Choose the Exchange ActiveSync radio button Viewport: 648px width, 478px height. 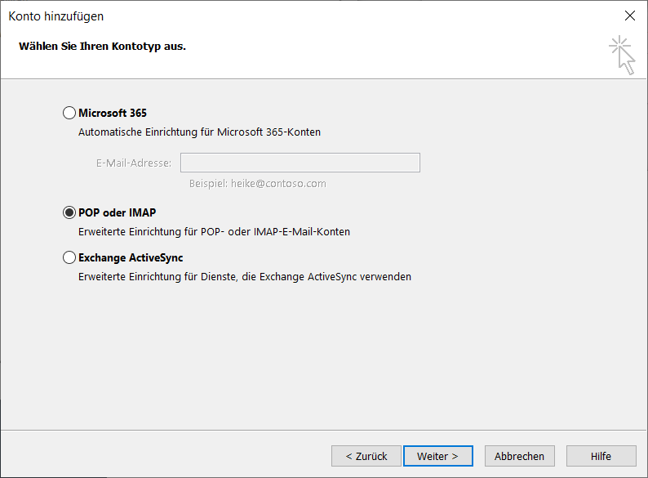[x=69, y=257]
